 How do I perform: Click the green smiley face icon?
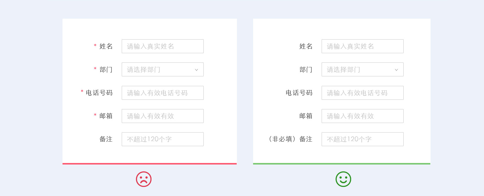click(343, 179)
